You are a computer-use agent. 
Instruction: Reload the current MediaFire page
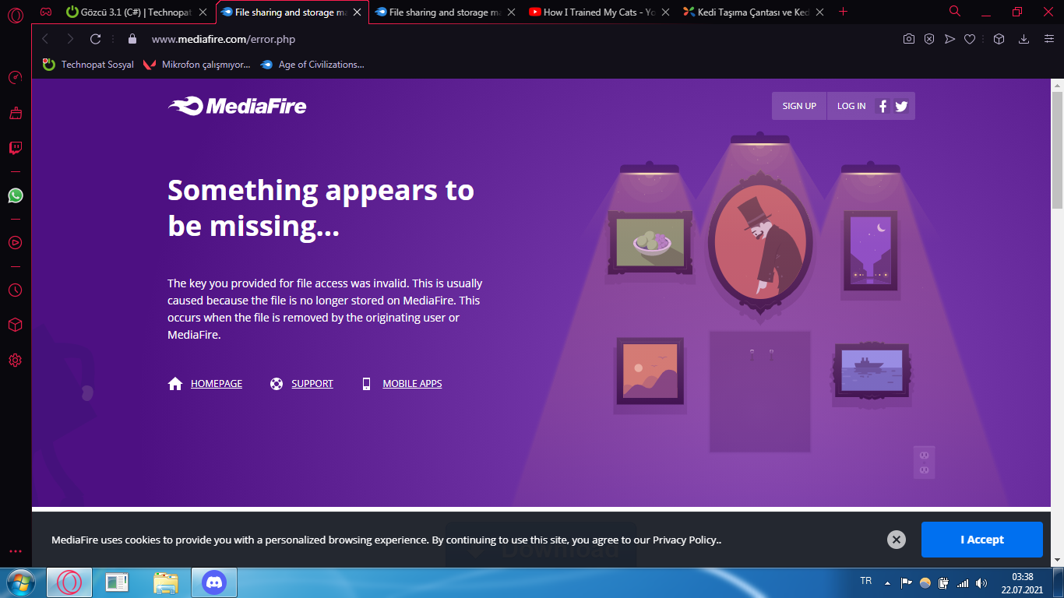96,39
